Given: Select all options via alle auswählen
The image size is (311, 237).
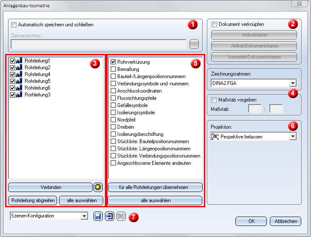Looking at the screenshot, I should 155,200.
